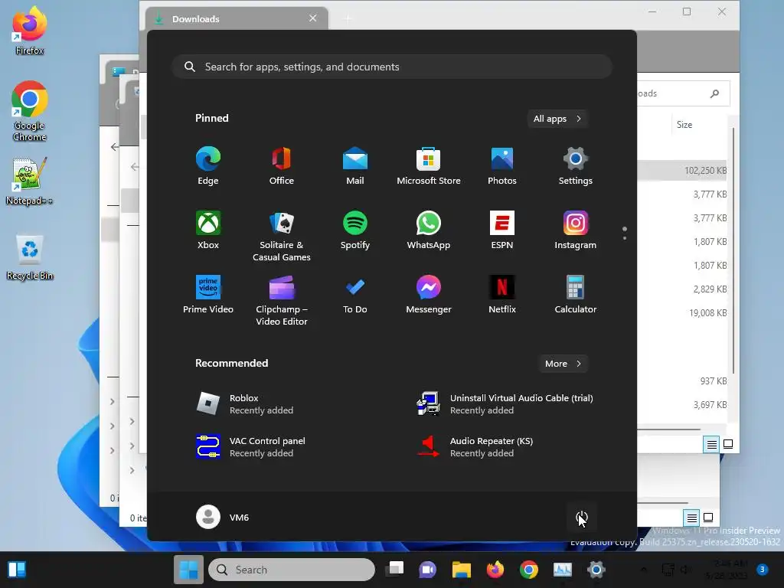Launch the Photos app
Image resolution: width=784 pixels, height=588 pixels.
click(502, 165)
